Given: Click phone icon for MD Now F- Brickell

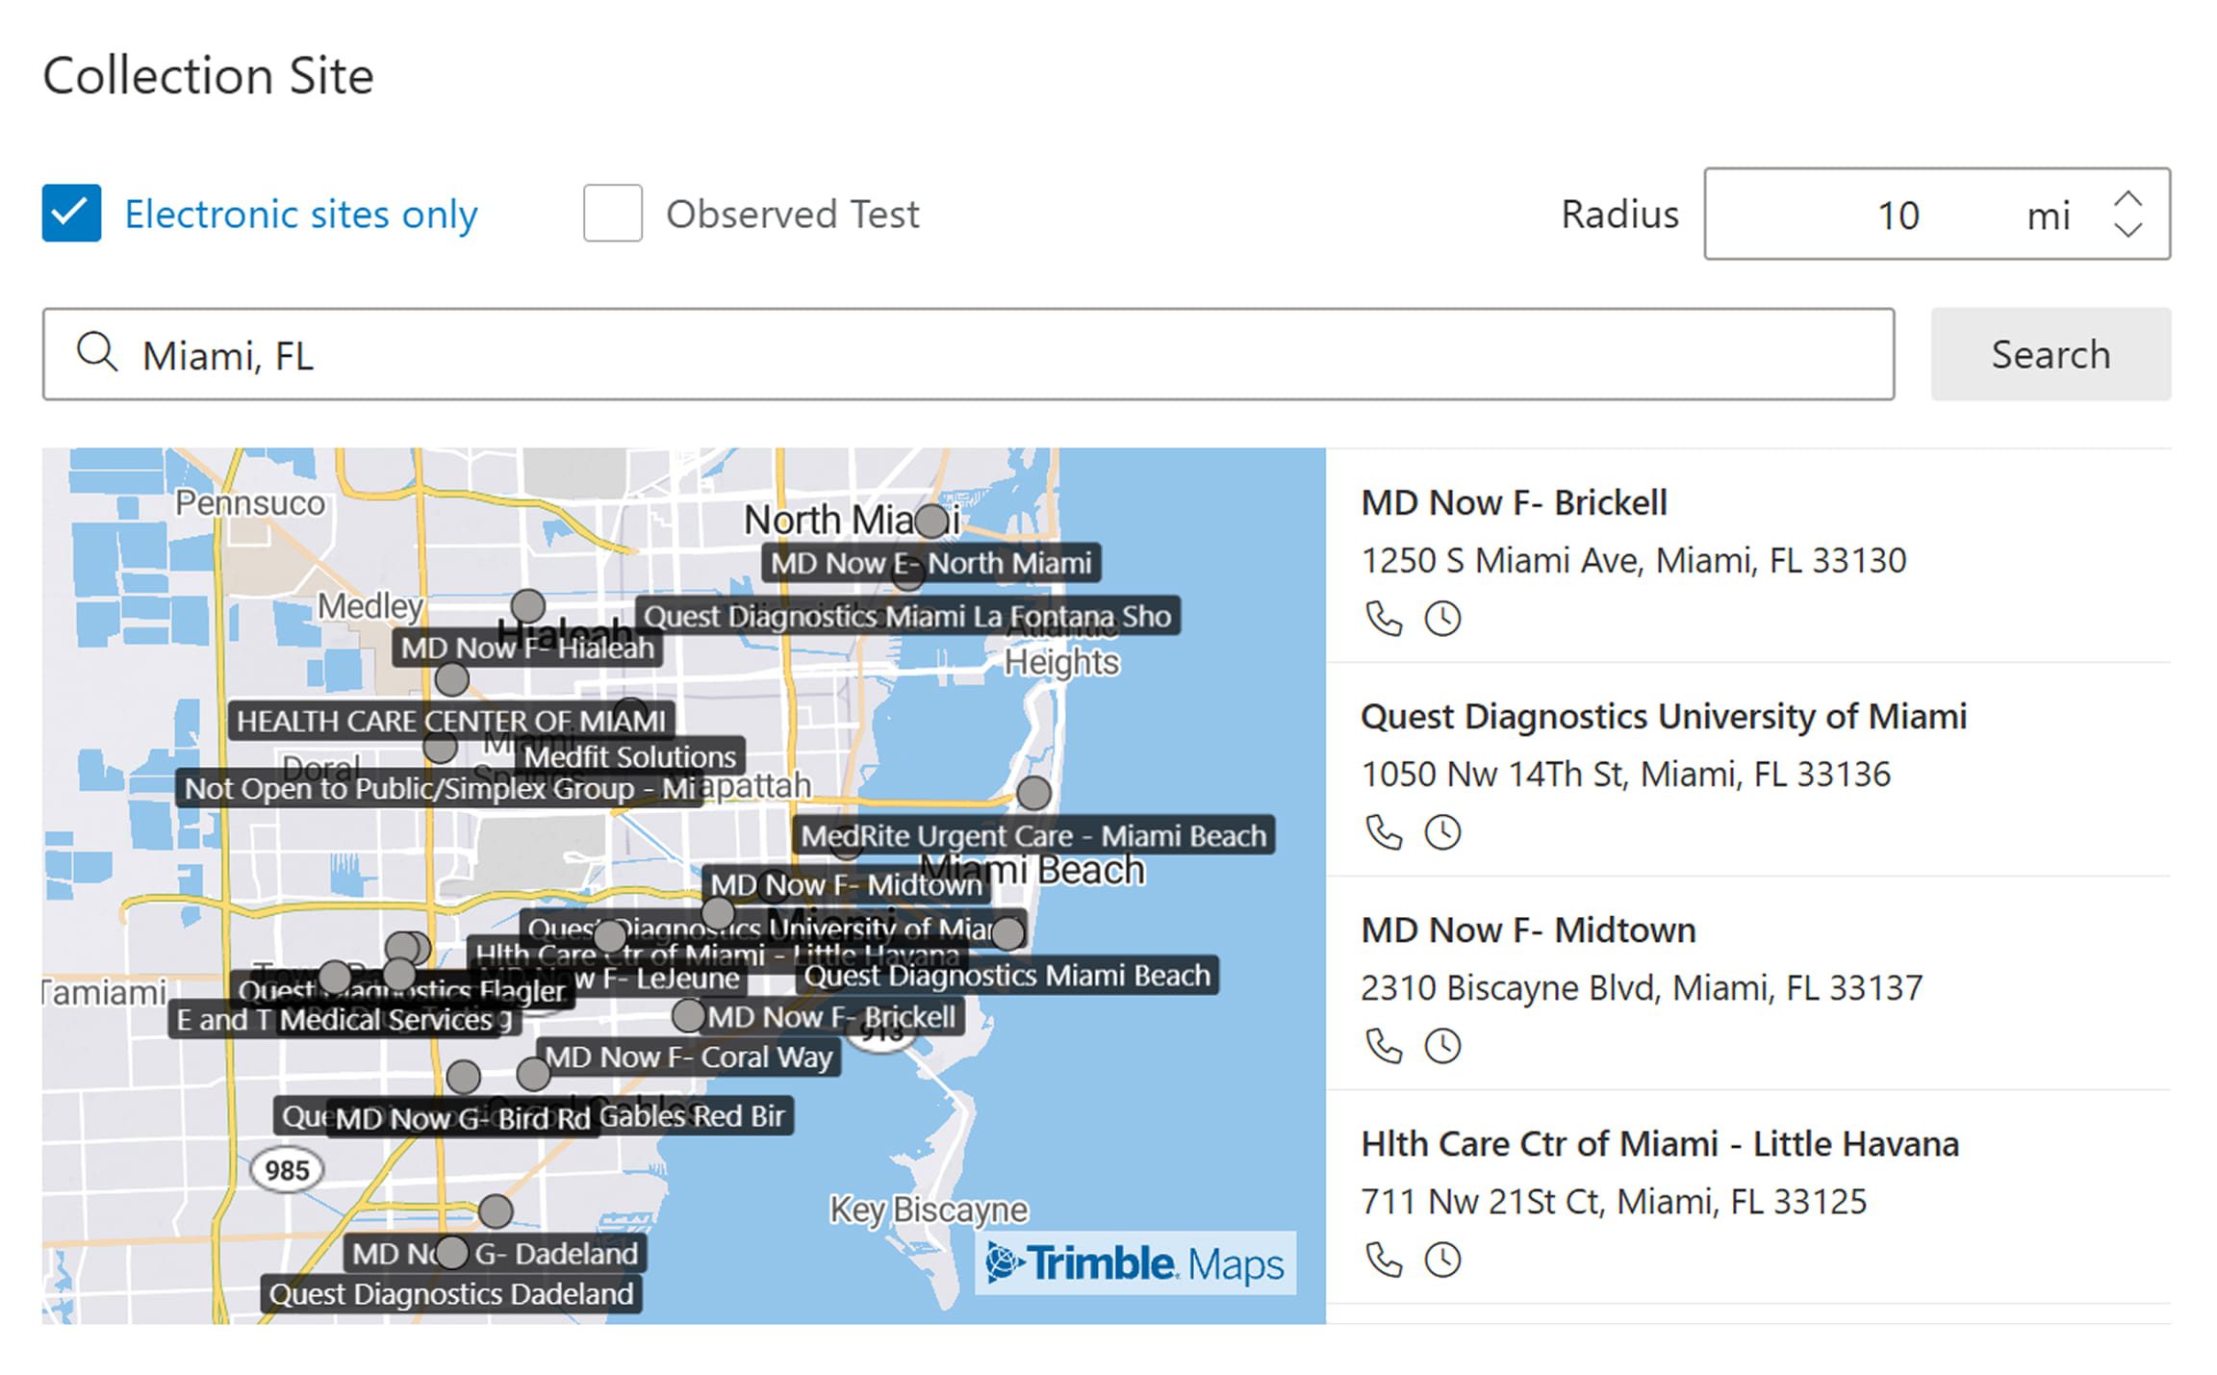Looking at the screenshot, I should tap(1384, 619).
